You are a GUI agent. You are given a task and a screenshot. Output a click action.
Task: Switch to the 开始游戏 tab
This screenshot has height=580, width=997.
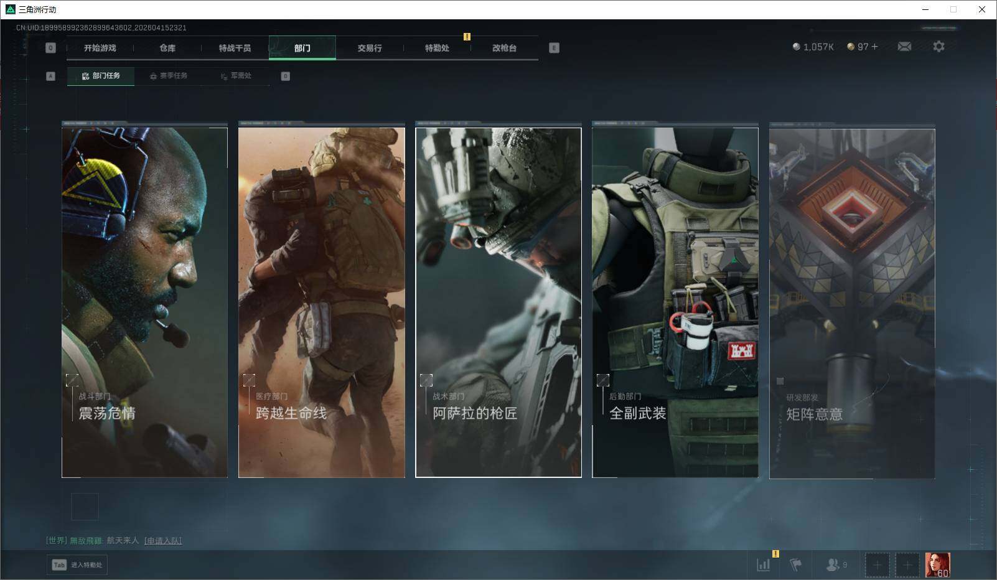(100, 48)
